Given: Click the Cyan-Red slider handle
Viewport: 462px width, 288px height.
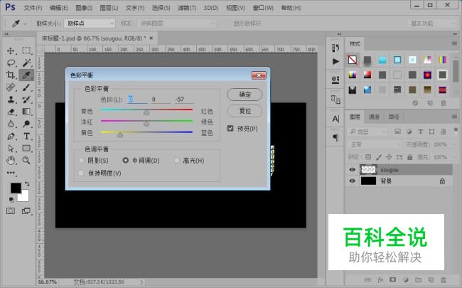Looking at the screenshot, I should 146,112.
